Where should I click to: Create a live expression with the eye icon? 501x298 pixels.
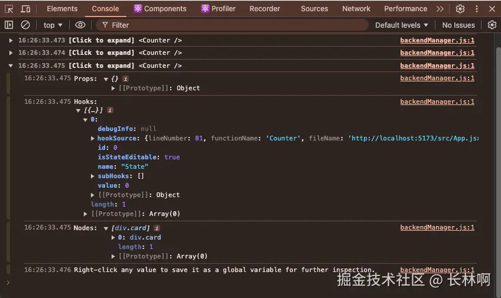coord(80,25)
